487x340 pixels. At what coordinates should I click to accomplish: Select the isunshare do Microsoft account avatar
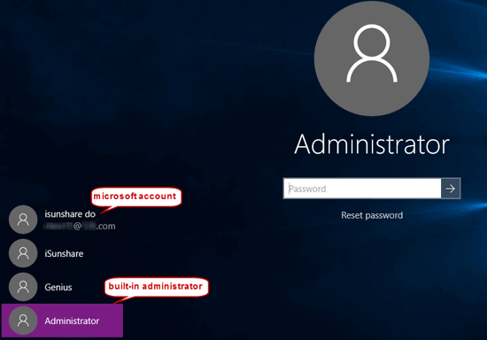coord(23,220)
